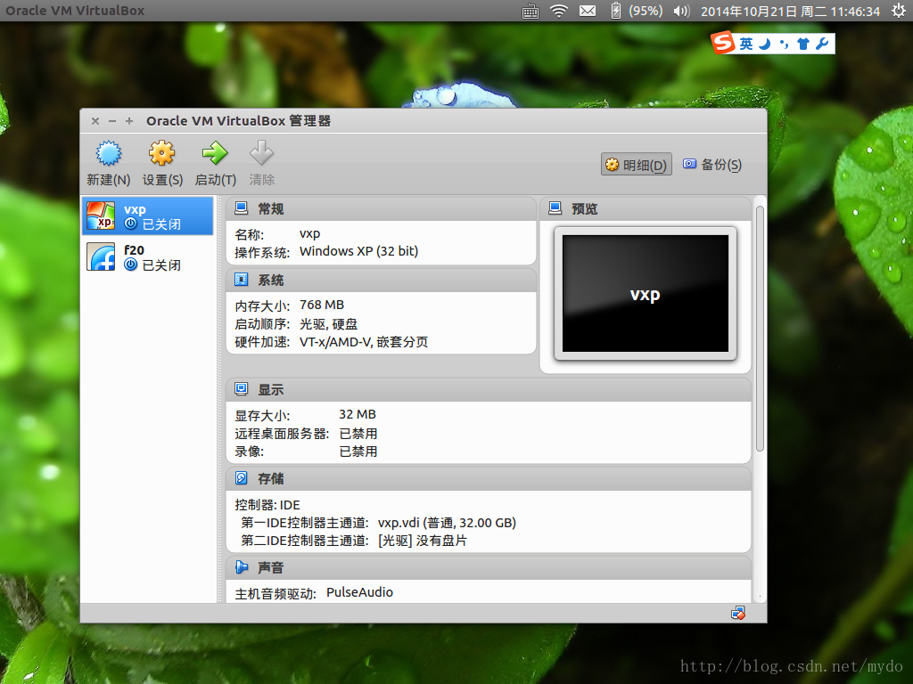
Task: Click the '768 MB' memory value
Action: tap(321, 305)
